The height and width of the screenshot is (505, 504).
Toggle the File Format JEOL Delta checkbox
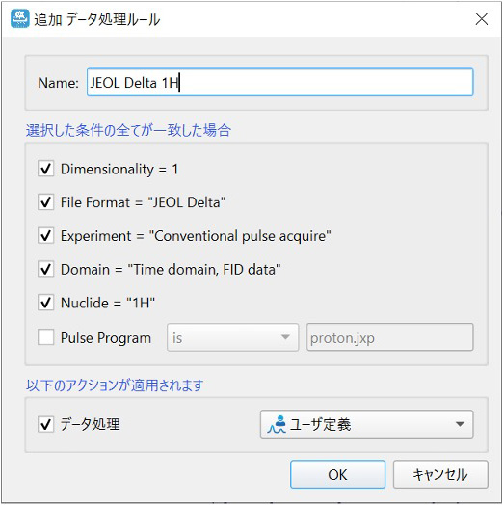[x=45, y=202]
